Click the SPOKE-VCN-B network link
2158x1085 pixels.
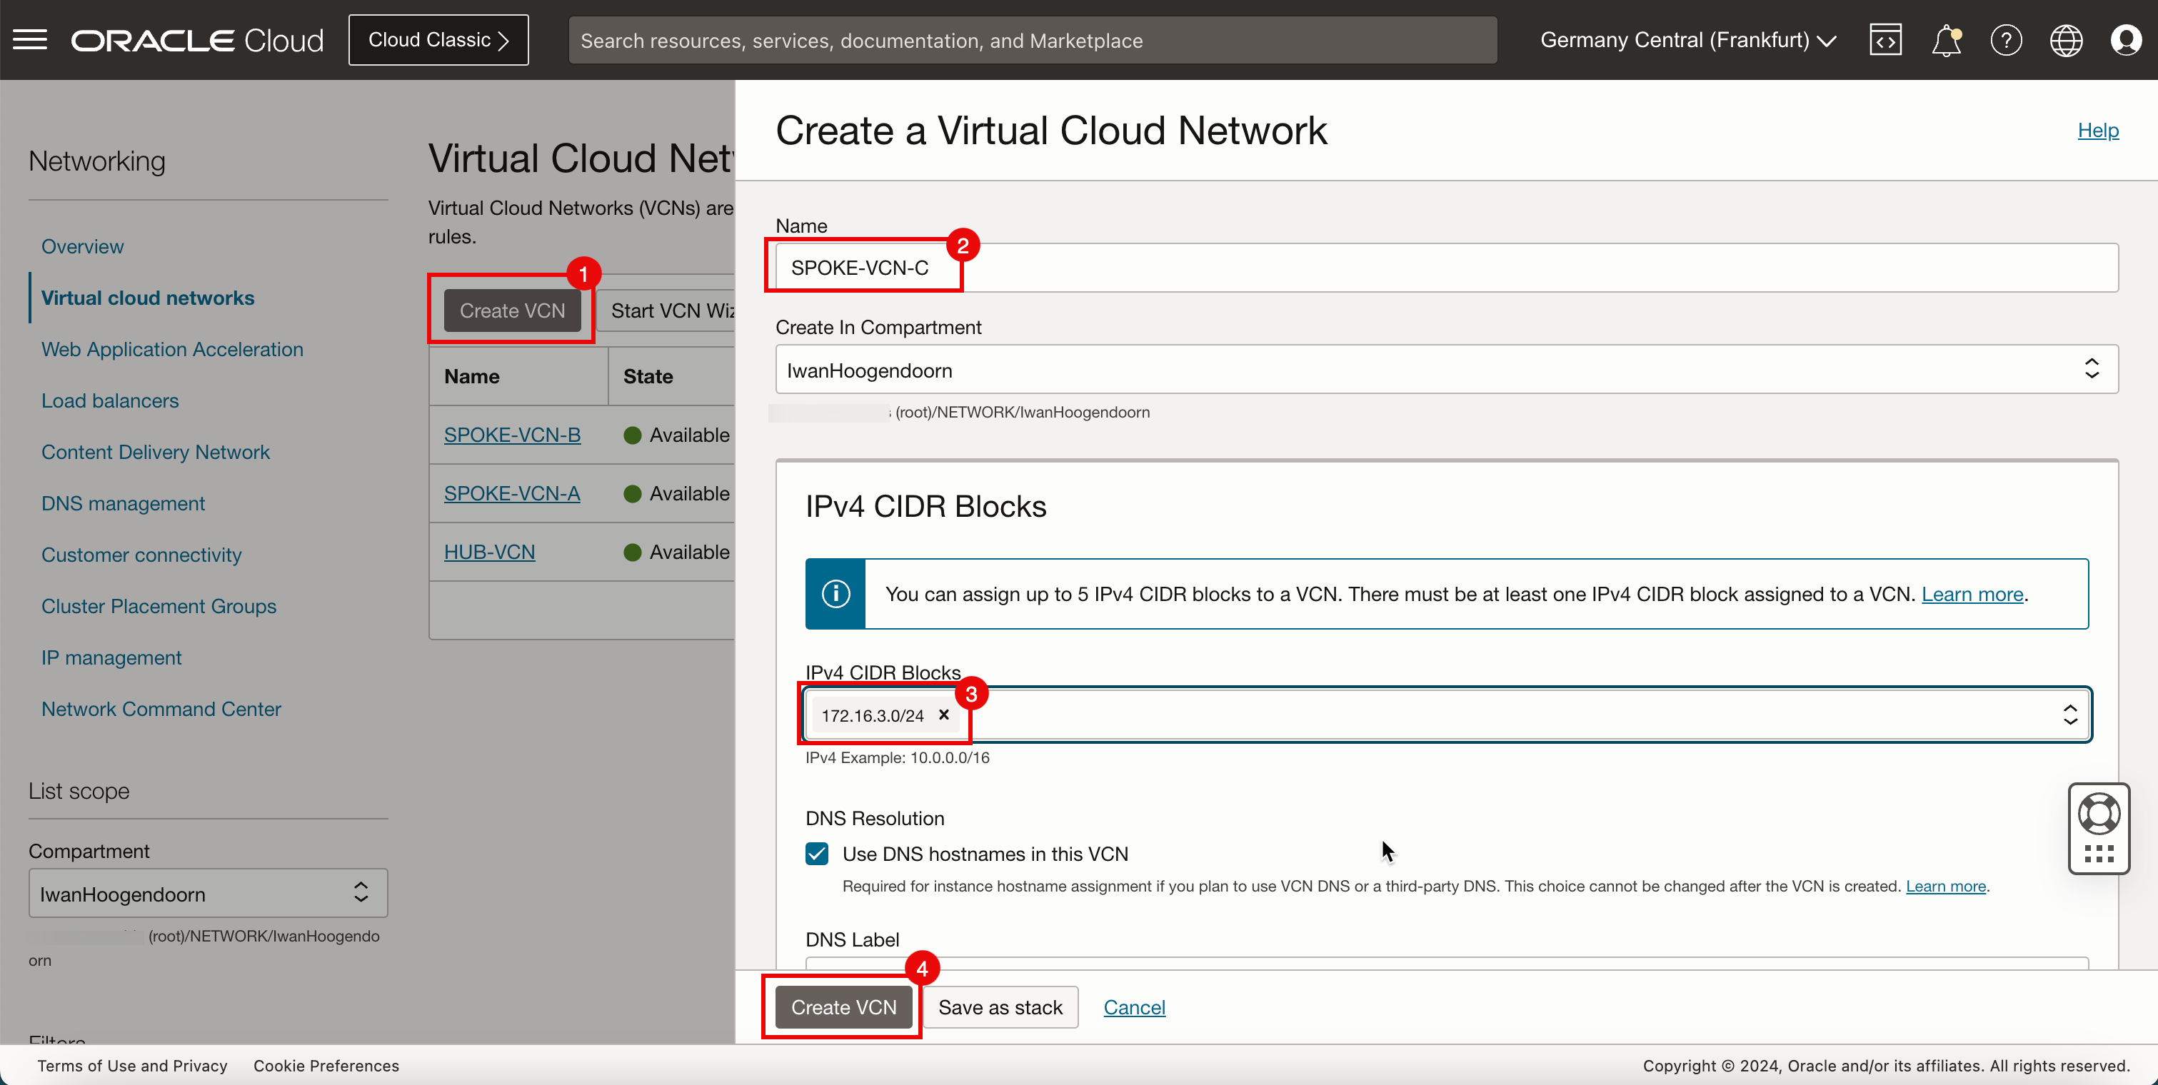(512, 435)
